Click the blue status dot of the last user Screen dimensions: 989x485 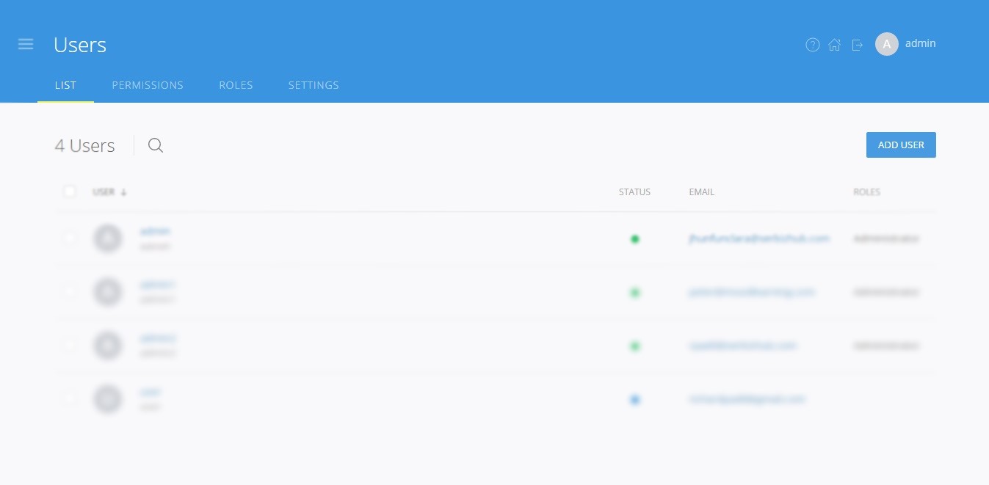click(x=635, y=400)
